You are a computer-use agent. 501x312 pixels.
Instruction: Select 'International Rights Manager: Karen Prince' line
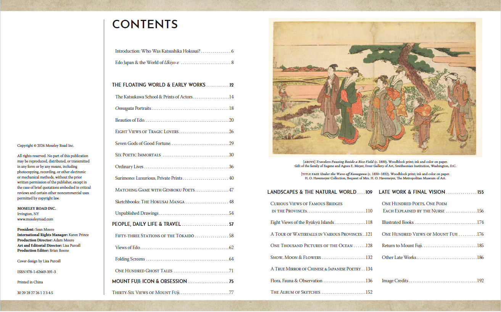coord(53,235)
